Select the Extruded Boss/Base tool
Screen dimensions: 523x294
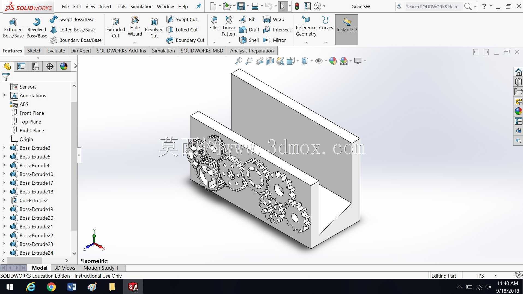(13, 28)
